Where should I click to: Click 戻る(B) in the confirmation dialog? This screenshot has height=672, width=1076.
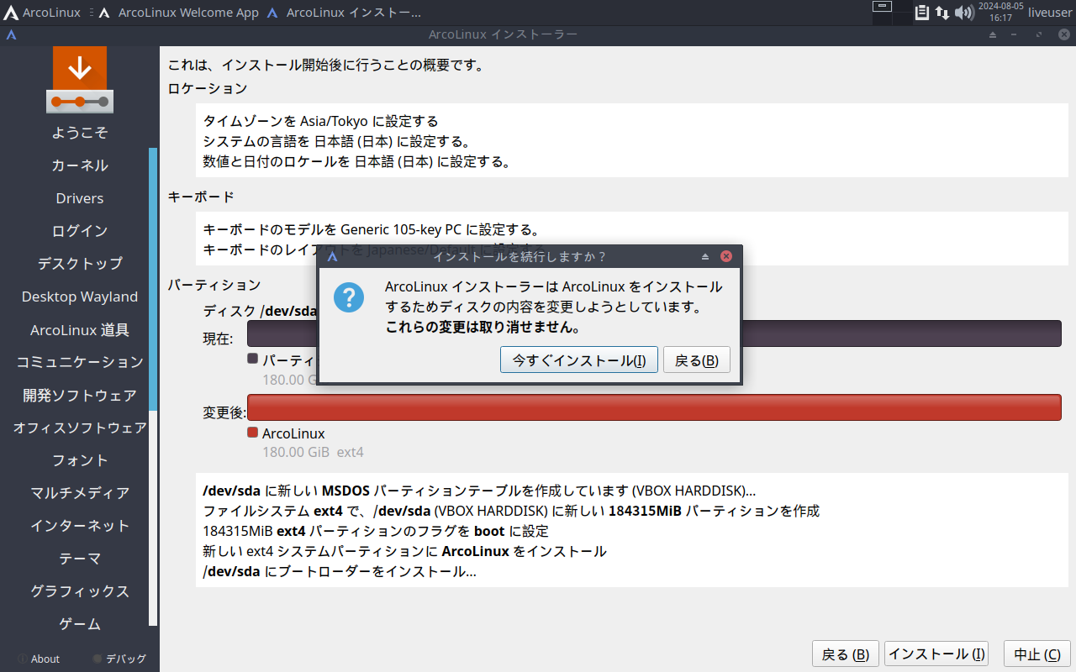pyautogui.click(x=697, y=360)
